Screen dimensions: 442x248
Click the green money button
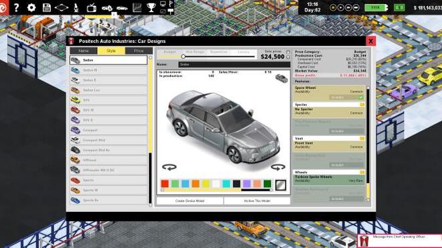(x=399, y=7)
